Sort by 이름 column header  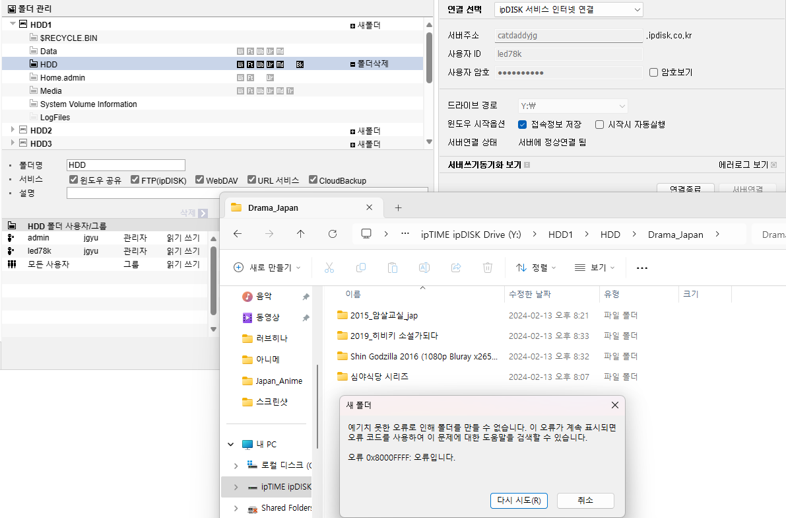[414, 294]
